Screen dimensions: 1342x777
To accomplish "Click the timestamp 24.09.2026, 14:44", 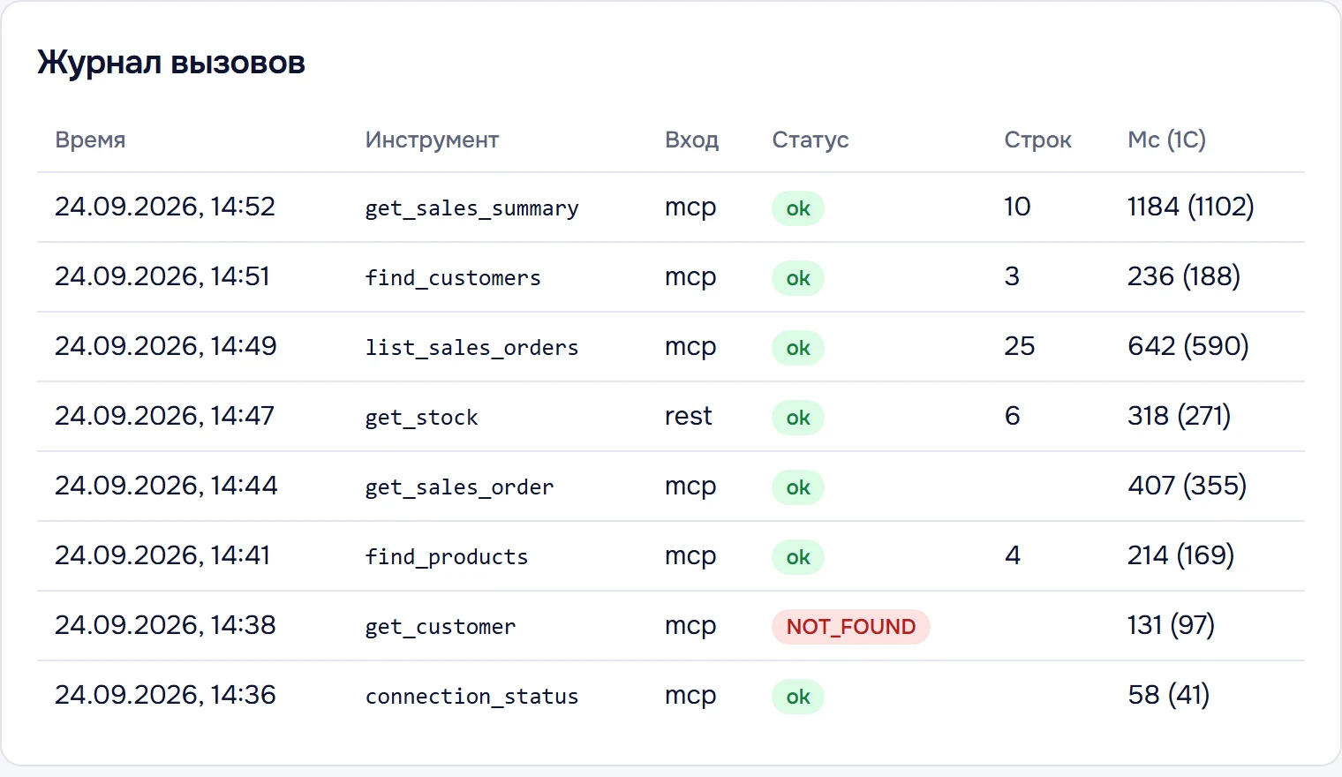I will pos(166,486).
